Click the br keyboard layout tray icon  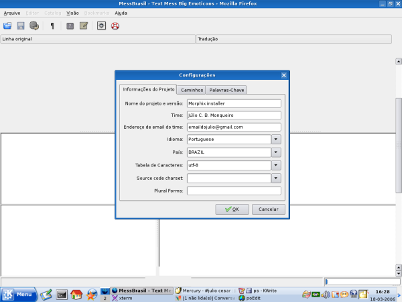[x=316, y=295]
